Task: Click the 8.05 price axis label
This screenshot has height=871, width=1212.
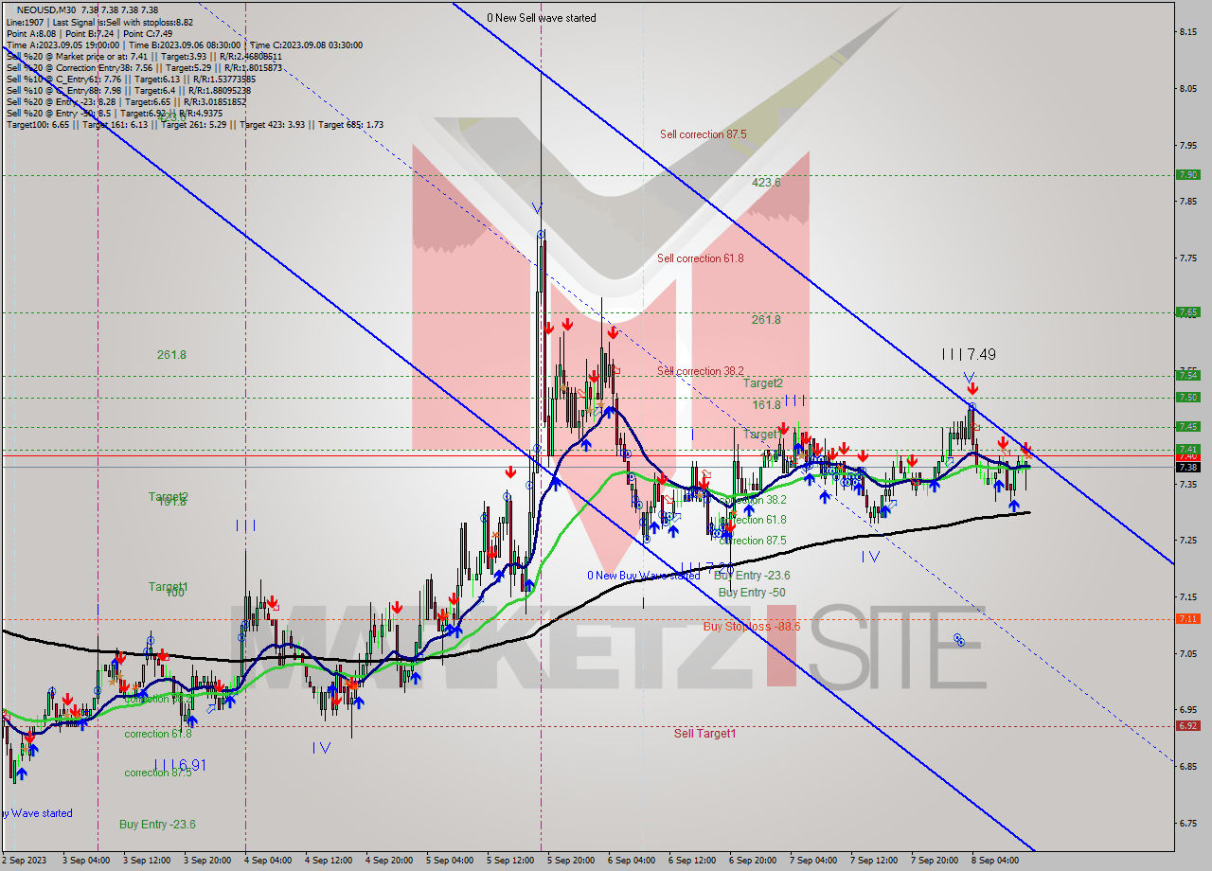Action: pos(1188,89)
